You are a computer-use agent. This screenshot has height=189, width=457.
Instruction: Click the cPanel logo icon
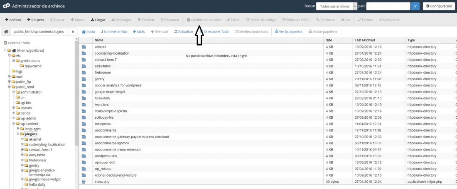click(x=6, y=6)
